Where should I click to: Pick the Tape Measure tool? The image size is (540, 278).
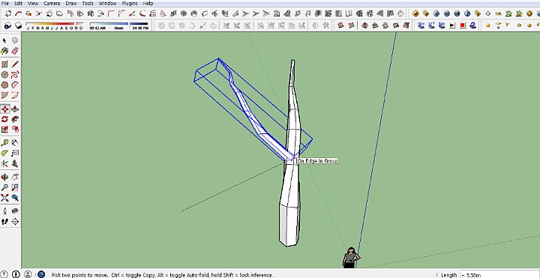4,143
